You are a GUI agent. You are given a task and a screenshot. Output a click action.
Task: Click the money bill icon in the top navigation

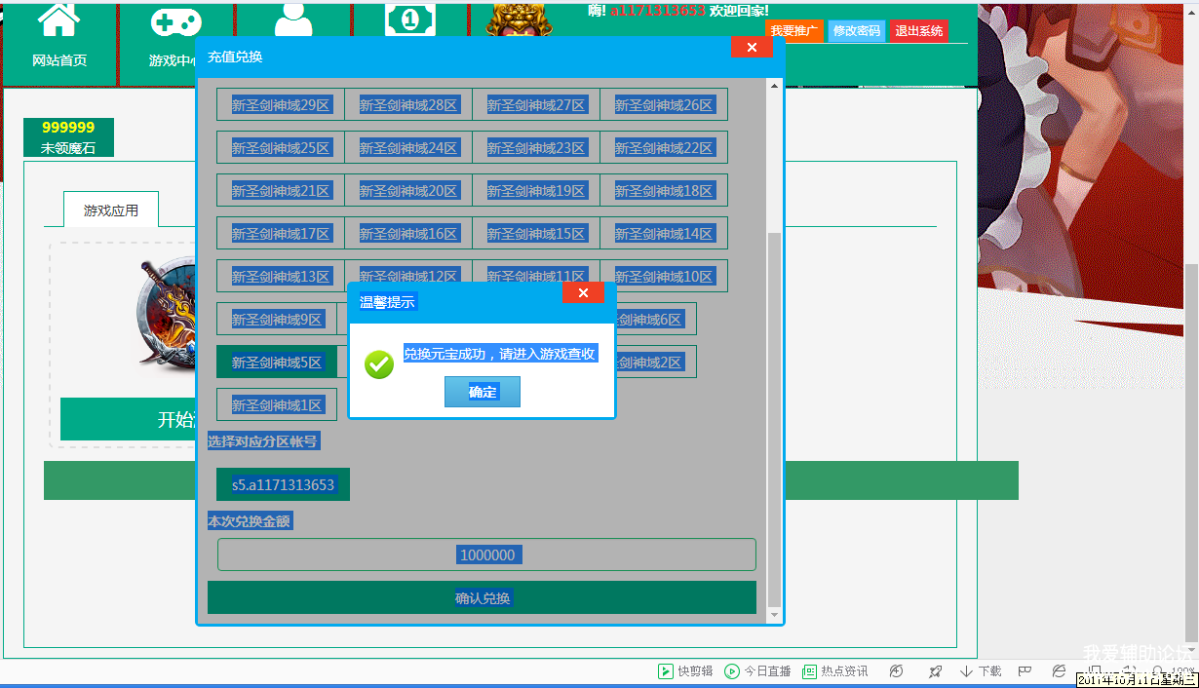coord(410,19)
